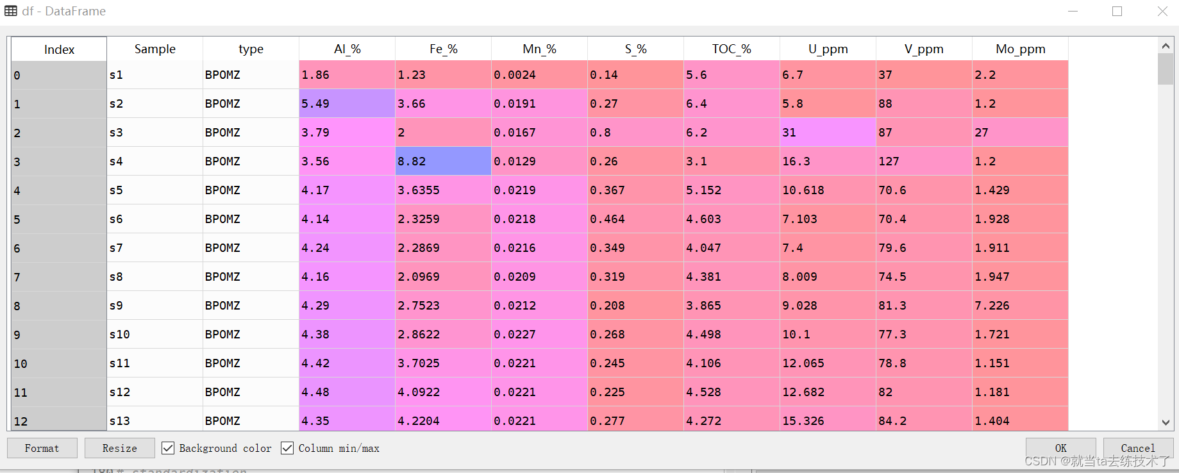1179x473 pixels.
Task: Select row index 0
Action: tap(59, 75)
